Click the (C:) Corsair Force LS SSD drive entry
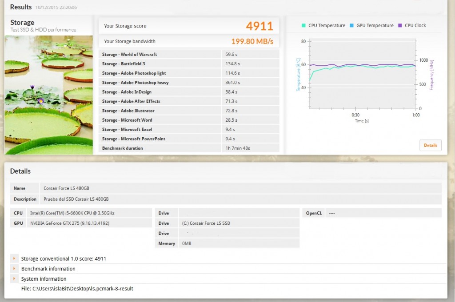The height and width of the screenshot is (302, 455). tap(206, 223)
